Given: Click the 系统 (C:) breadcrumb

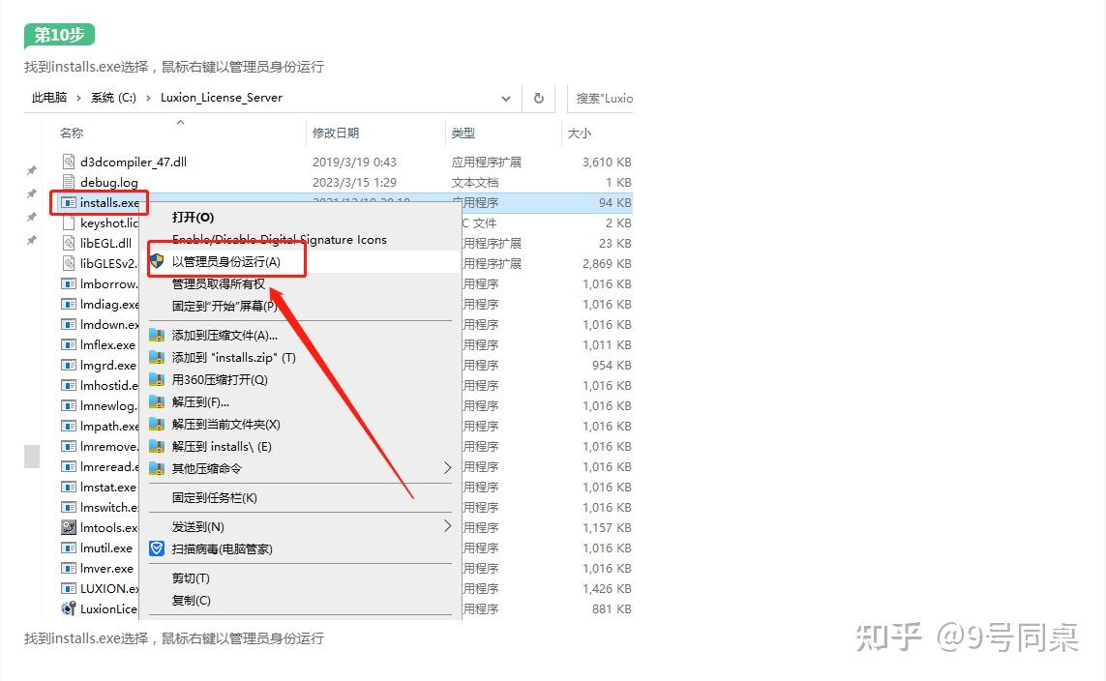Looking at the screenshot, I should (x=113, y=98).
